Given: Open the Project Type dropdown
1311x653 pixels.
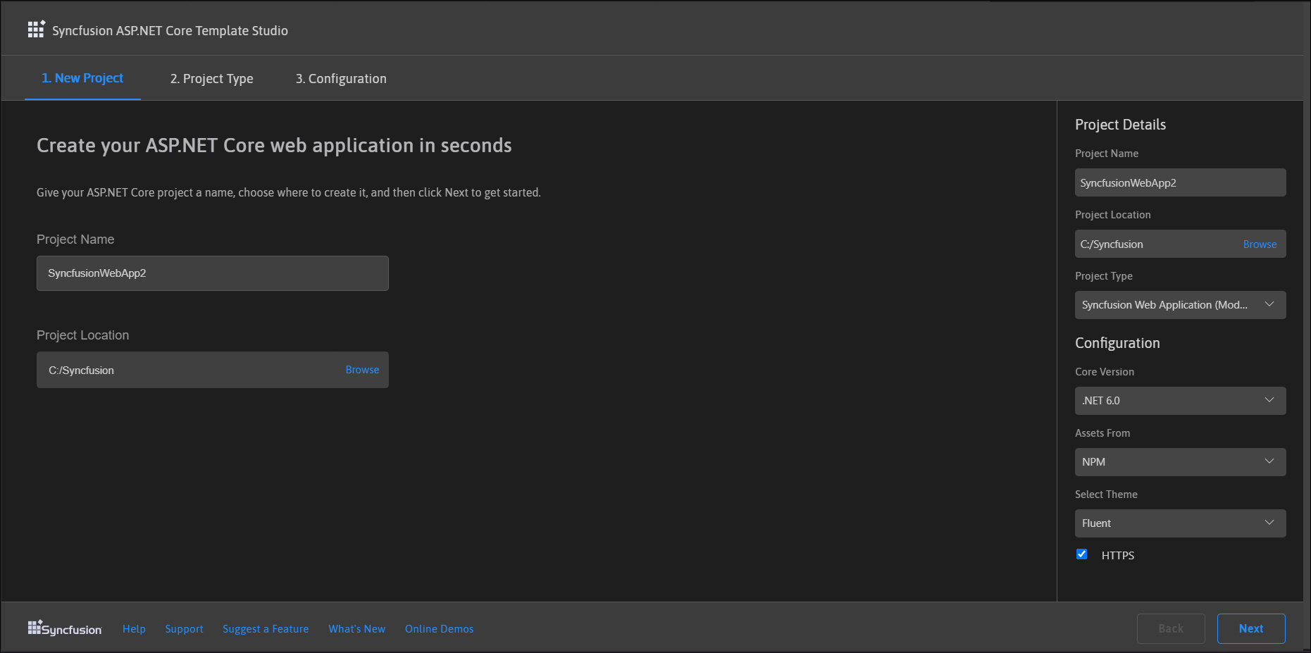Looking at the screenshot, I should (1180, 305).
